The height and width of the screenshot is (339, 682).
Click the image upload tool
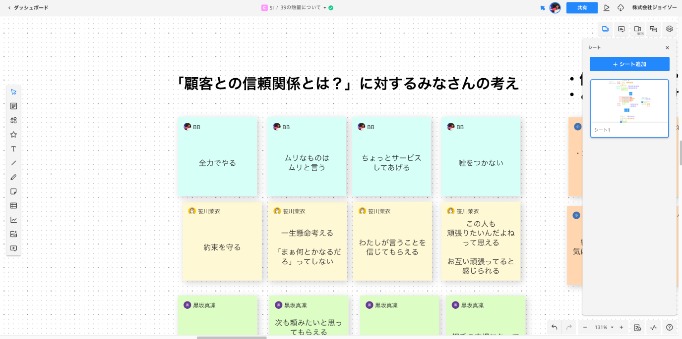click(x=13, y=234)
